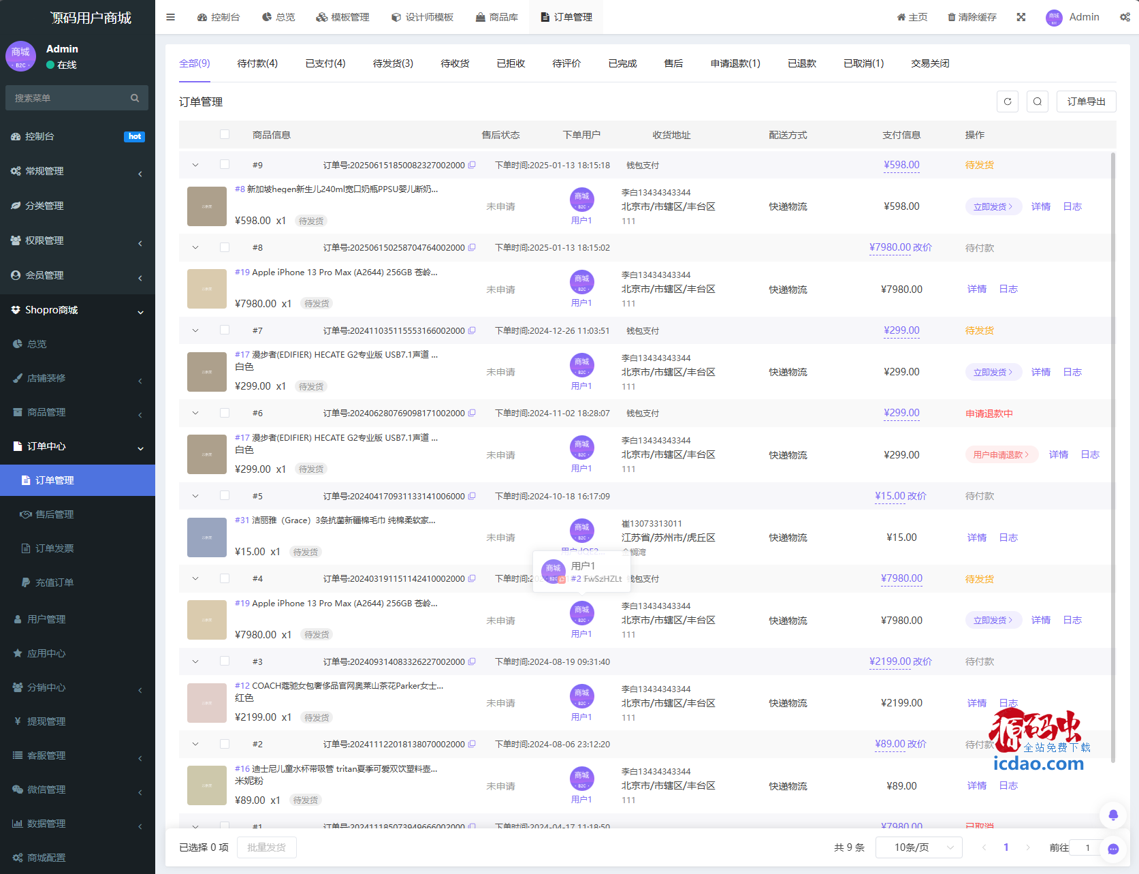Toggle the hamburger sidebar collapse icon
The image size is (1139, 874).
(x=171, y=17)
